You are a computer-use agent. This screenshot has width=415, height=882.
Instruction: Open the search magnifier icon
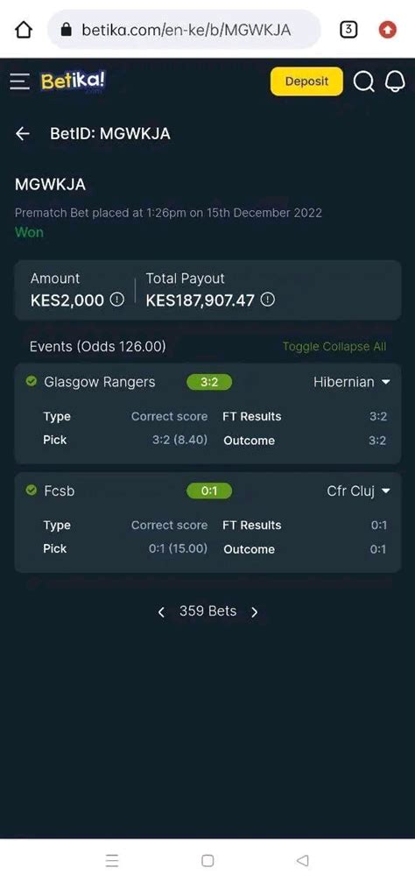point(364,82)
